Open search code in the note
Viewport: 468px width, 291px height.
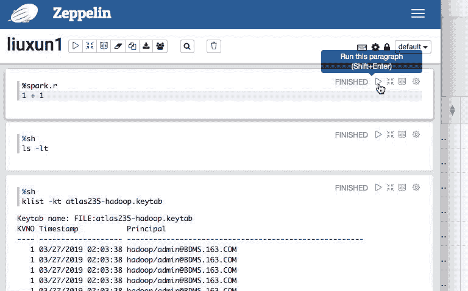(x=187, y=46)
